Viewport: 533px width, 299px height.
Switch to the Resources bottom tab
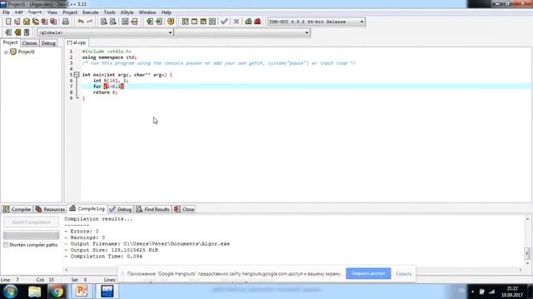click(50, 209)
